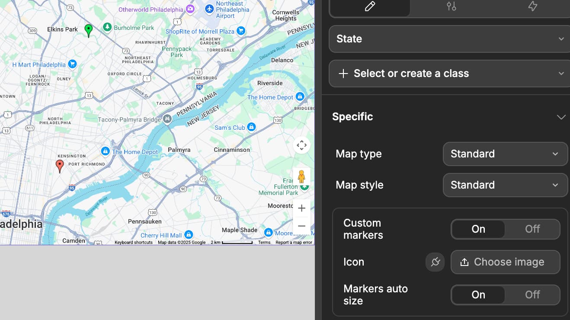Click the Cherry Hill Mall shopping icon

188,235
